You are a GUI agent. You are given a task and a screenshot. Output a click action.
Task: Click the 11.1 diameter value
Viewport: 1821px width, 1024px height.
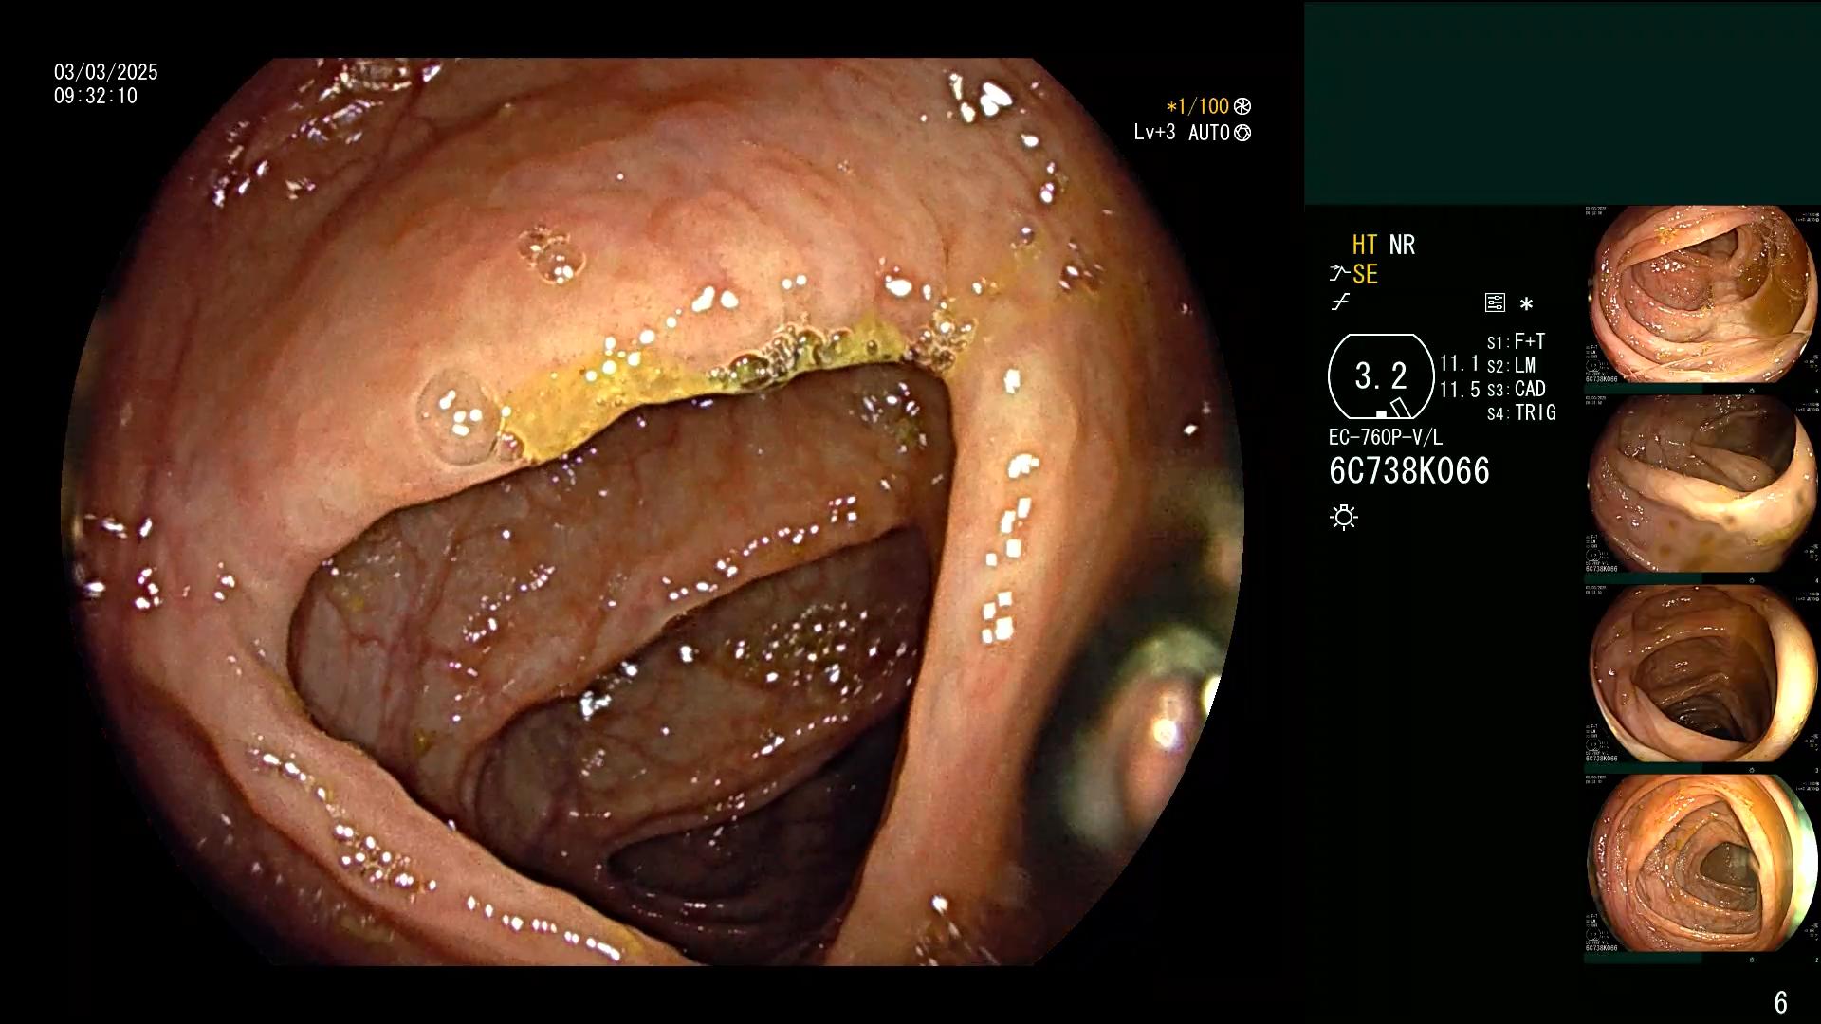pyautogui.click(x=1460, y=363)
